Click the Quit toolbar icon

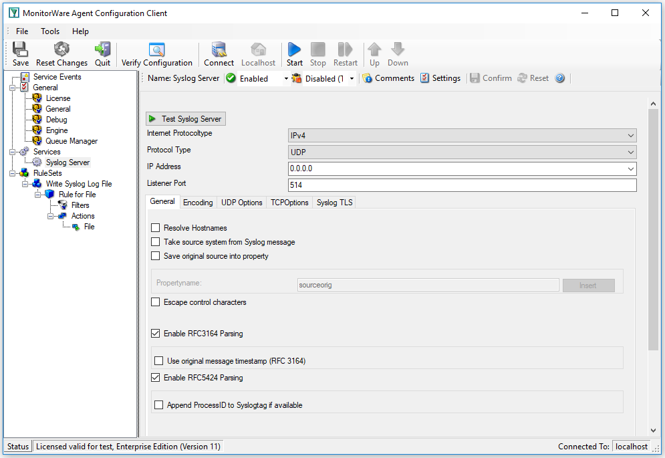[103, 49]
